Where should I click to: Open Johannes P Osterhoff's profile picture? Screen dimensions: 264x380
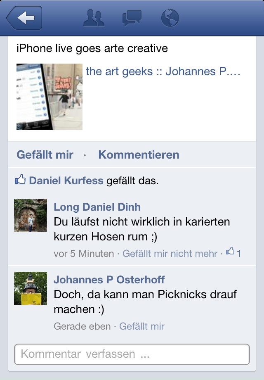[x=31, y=288]
